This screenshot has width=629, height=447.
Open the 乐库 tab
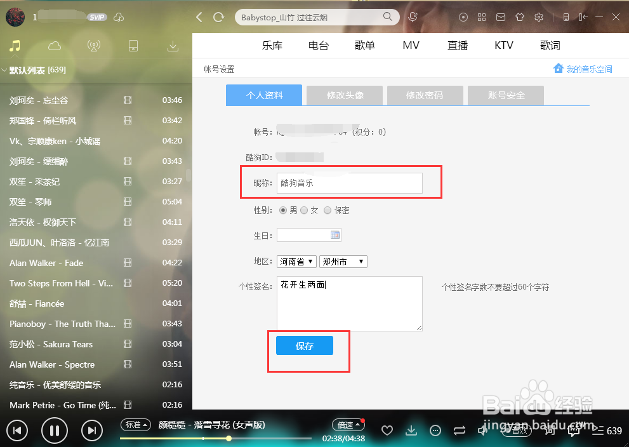272,45
